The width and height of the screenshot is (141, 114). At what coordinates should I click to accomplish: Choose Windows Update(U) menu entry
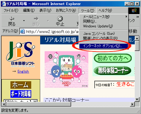point(104,26)
